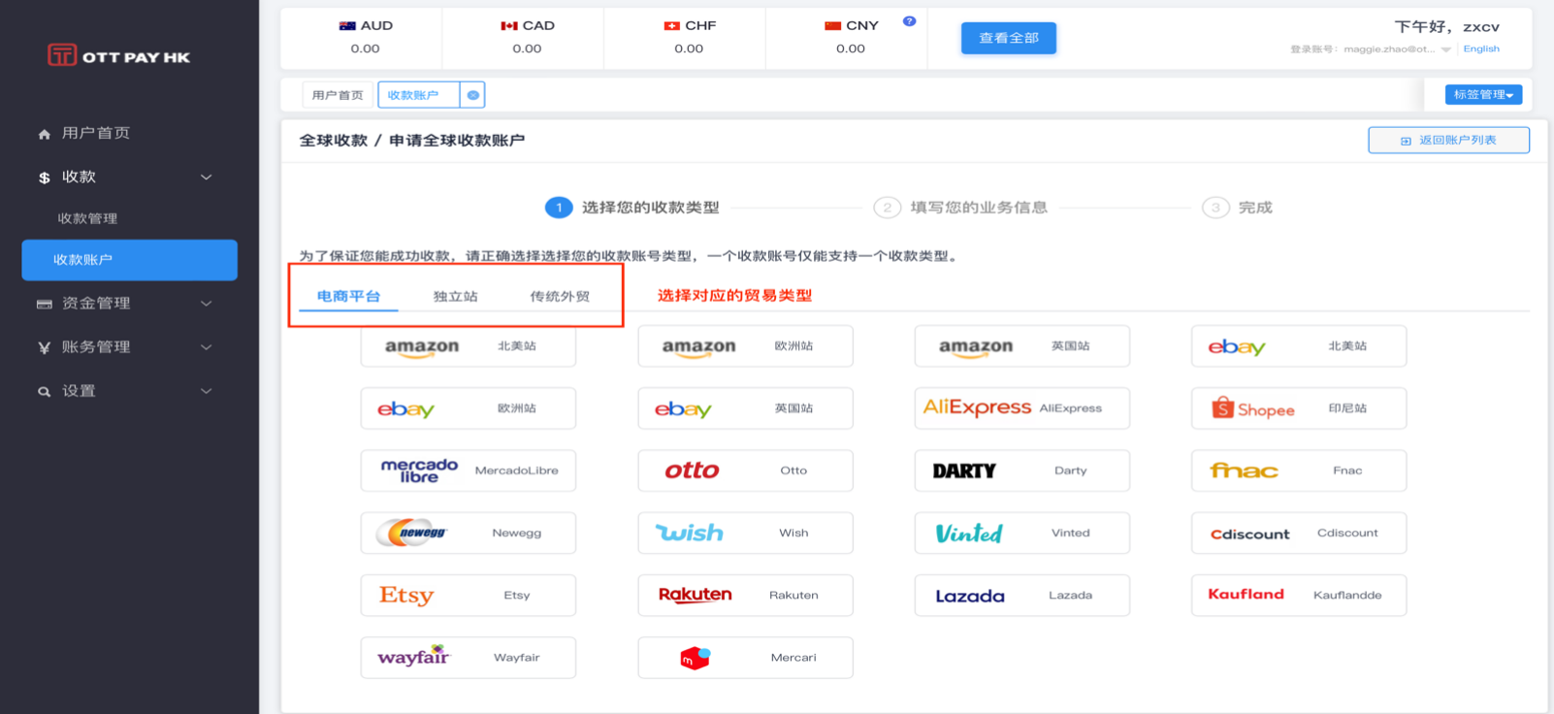This screenshot has height=714, width=1554.
Task: Go to 用户首页 in the sidebar
Action: (x=96, y=133)
